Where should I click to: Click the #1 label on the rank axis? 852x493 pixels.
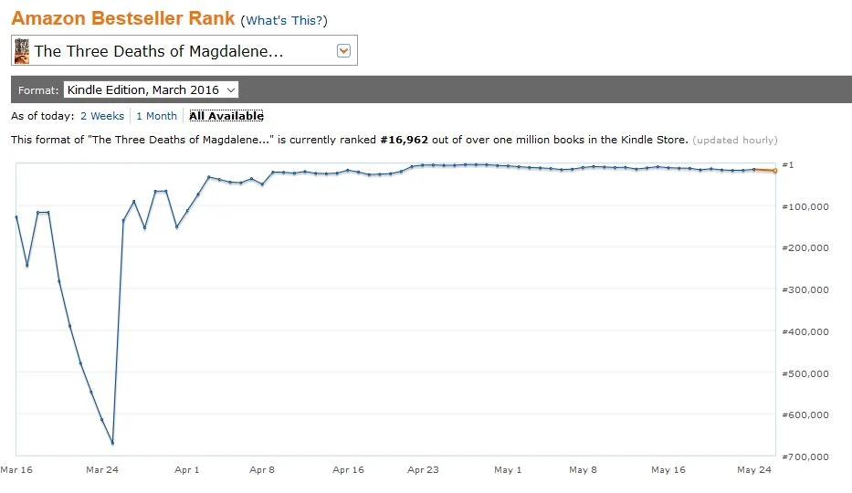[788, 164]
